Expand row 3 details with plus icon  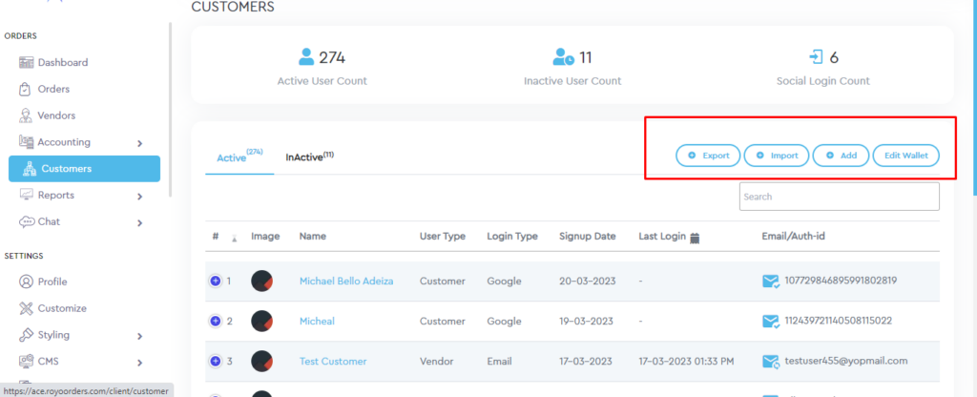[215, 362]
